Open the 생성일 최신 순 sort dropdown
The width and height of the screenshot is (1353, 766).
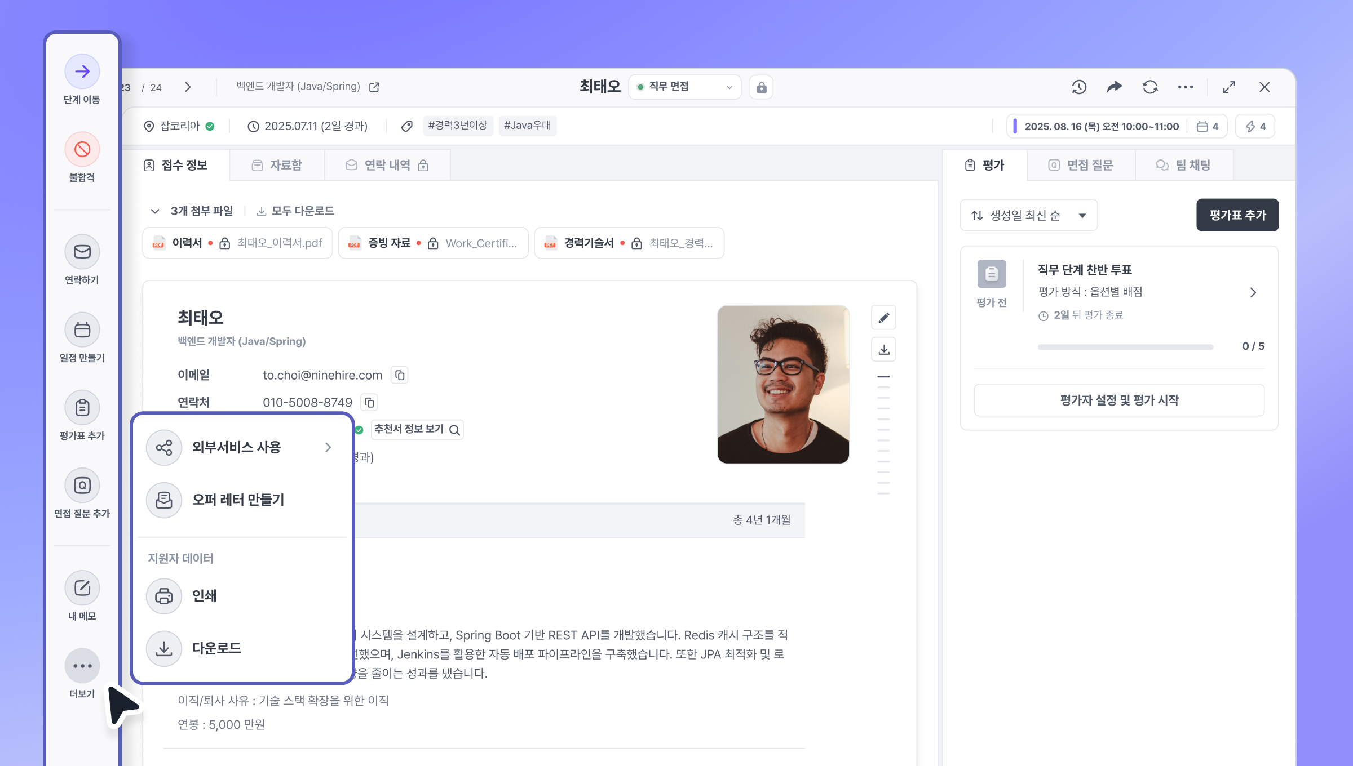click(1028, 215)
